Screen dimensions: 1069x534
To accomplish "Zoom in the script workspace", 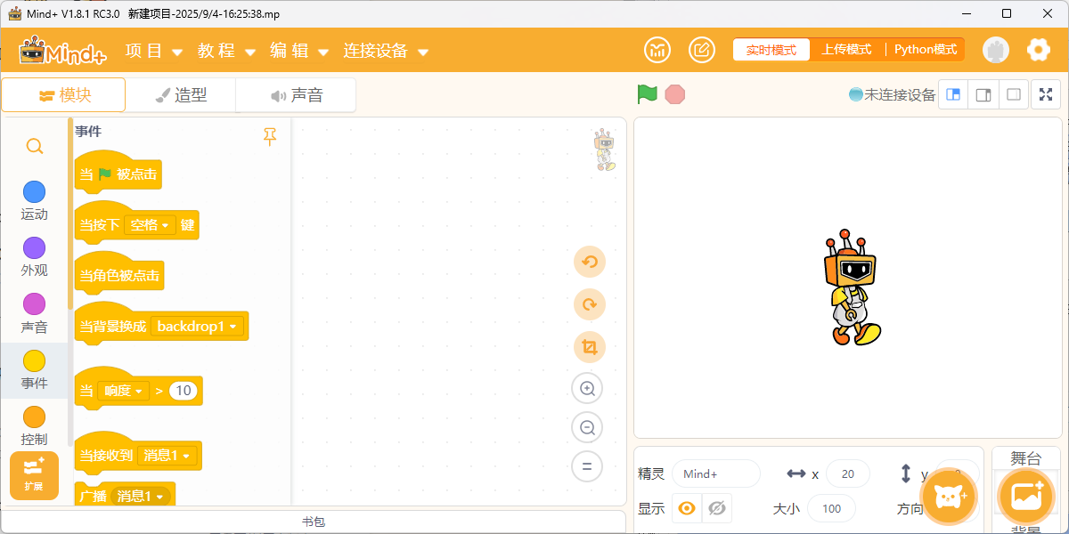I will pos(587,388).
